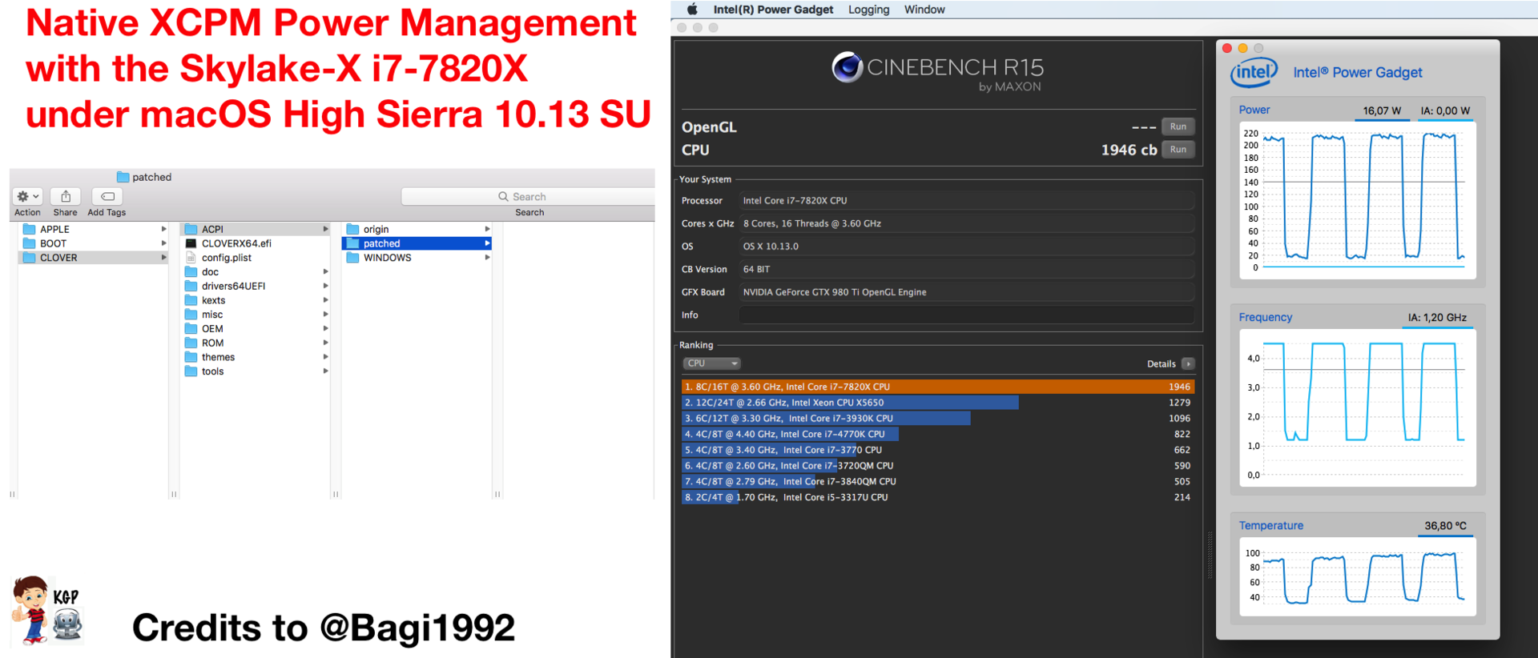The height and width of the screenshot is (658, 1538).
Task: Expand the origin folder arrow
Action: click(x=487, y=229)
